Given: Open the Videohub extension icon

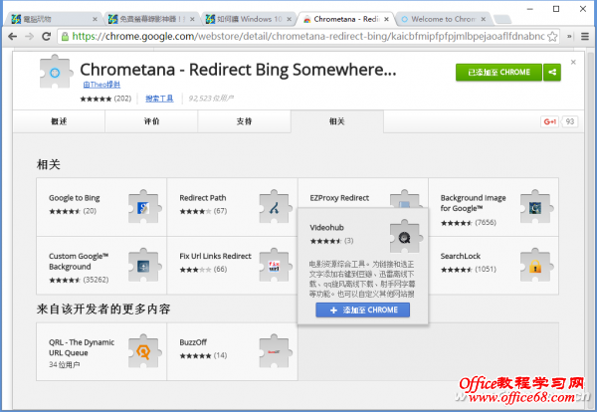Looking at the screenshot, I should (x=406, y=237).
